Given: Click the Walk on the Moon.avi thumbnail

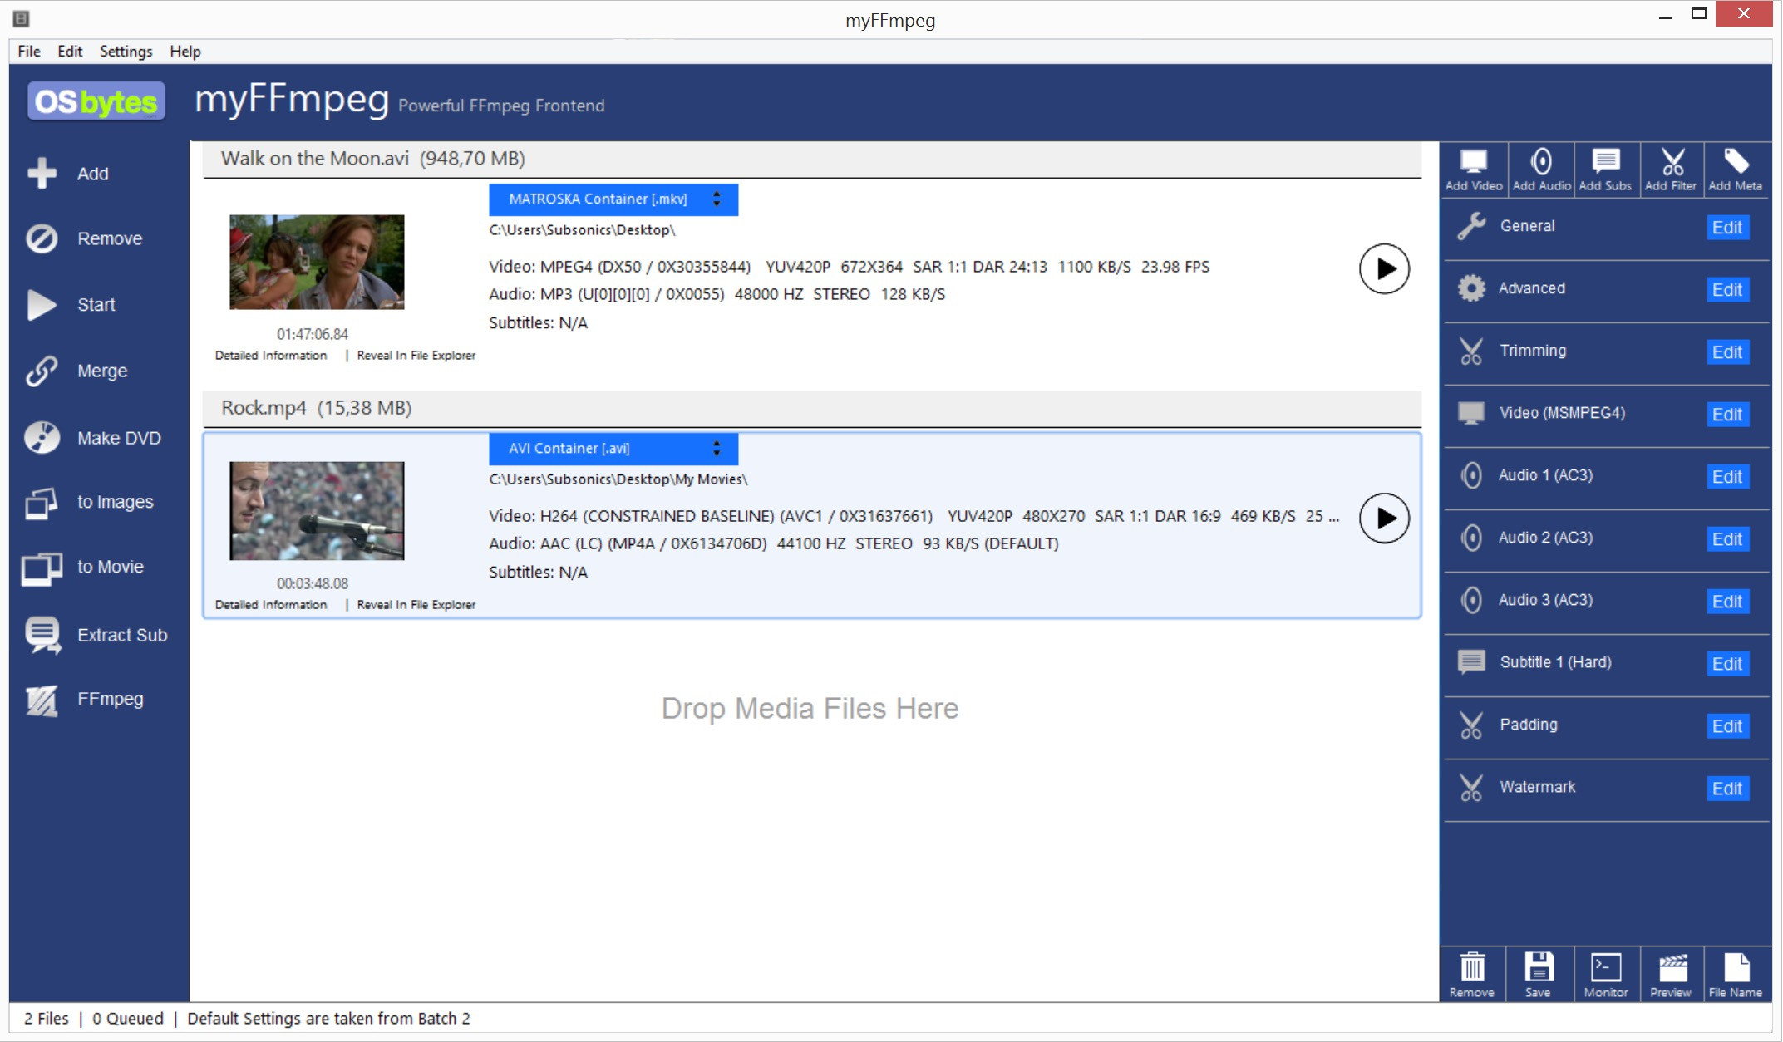Looking at the screenshot, I should click(317, 263).
